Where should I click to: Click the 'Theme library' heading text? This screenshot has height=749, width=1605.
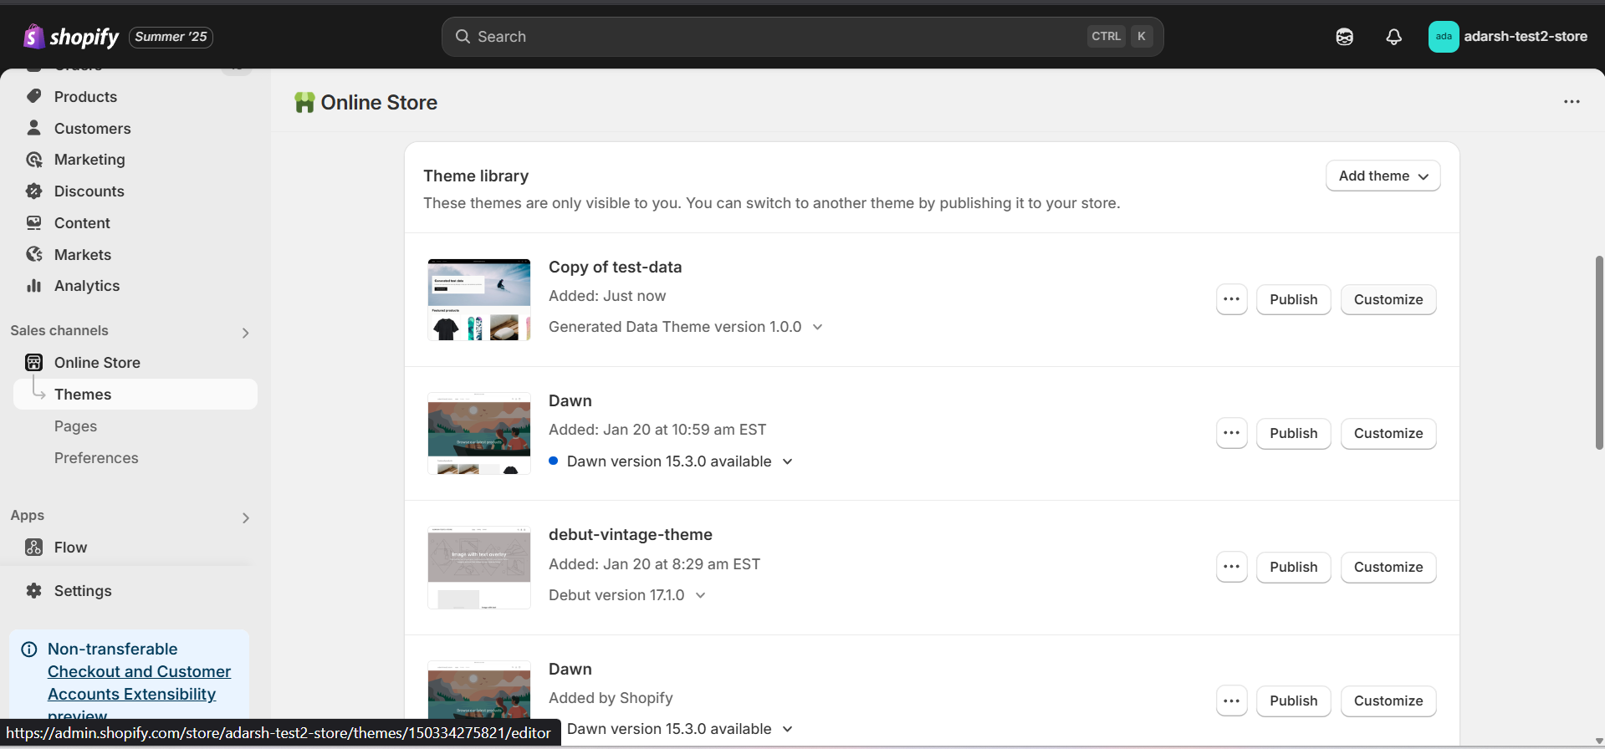click(476, 176)
